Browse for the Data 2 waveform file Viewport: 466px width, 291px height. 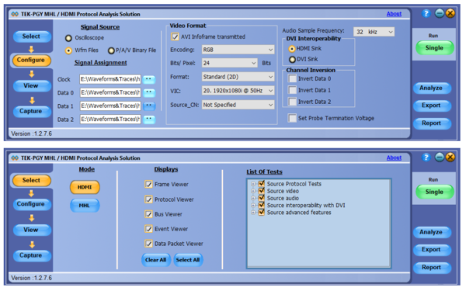(149, 119)
